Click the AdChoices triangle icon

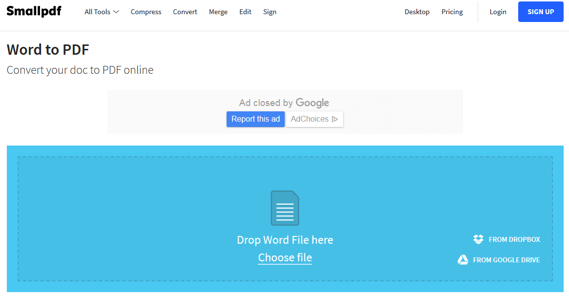pos(335,119)
